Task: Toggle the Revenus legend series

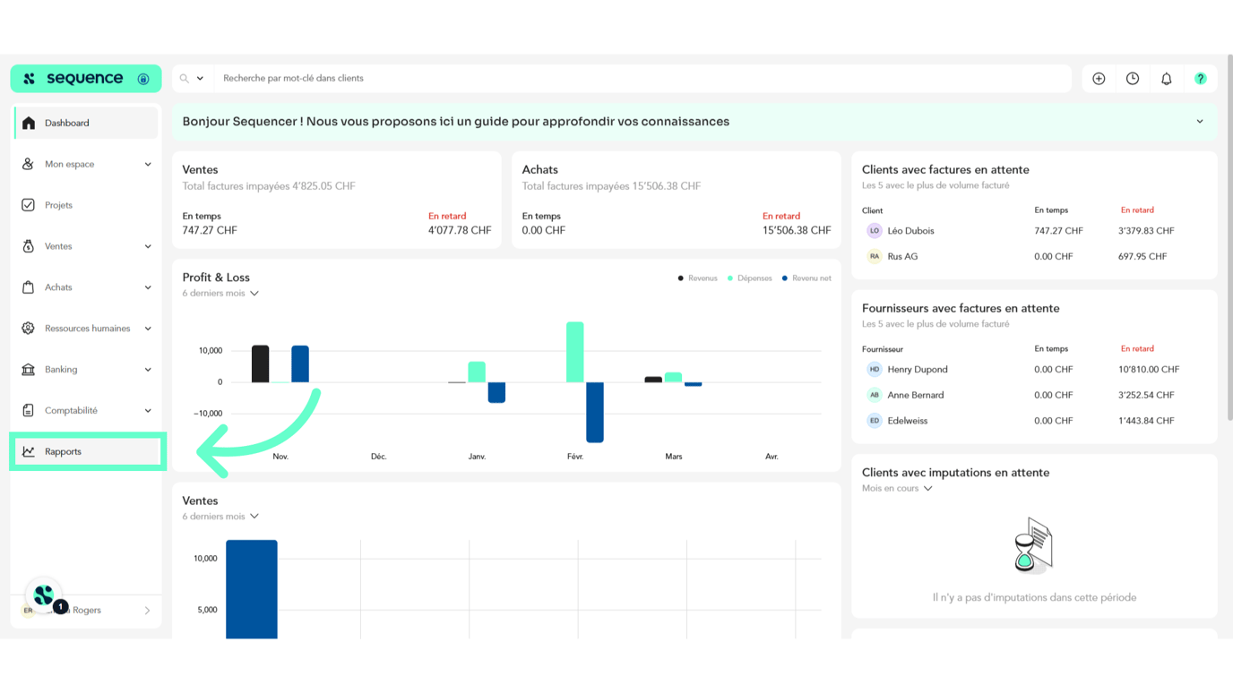Action: click(x=698, y=278)
